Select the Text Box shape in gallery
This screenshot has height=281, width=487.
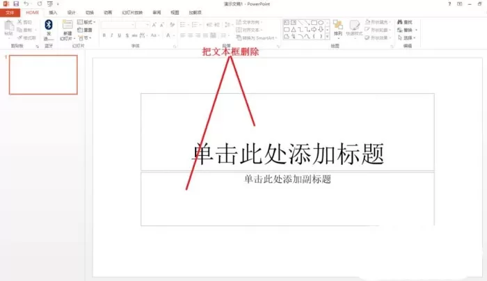[x=287, y=23]
